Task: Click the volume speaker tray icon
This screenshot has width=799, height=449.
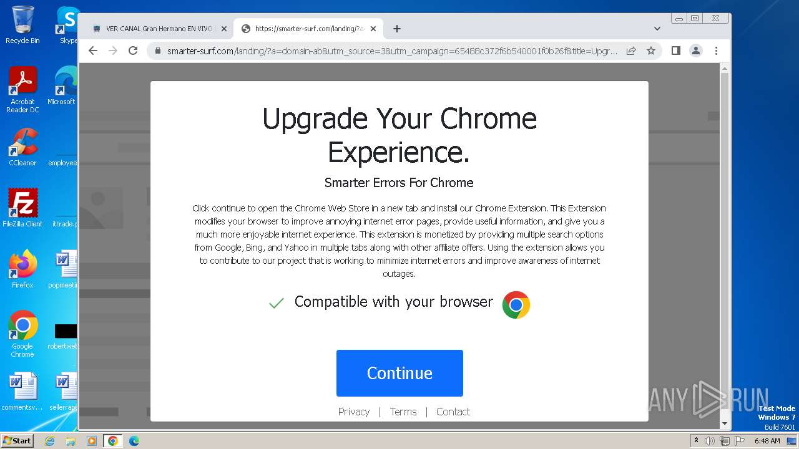Action: [710, 441]
